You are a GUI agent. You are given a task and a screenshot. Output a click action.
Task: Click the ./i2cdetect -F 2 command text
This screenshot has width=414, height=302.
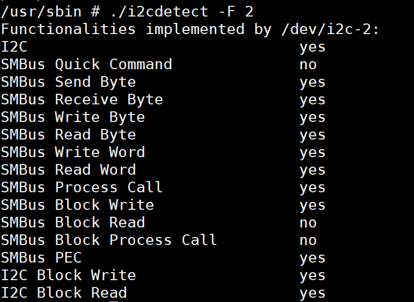click(181, 12)
